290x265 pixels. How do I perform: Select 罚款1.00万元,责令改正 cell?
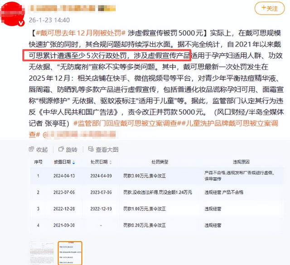145,209
